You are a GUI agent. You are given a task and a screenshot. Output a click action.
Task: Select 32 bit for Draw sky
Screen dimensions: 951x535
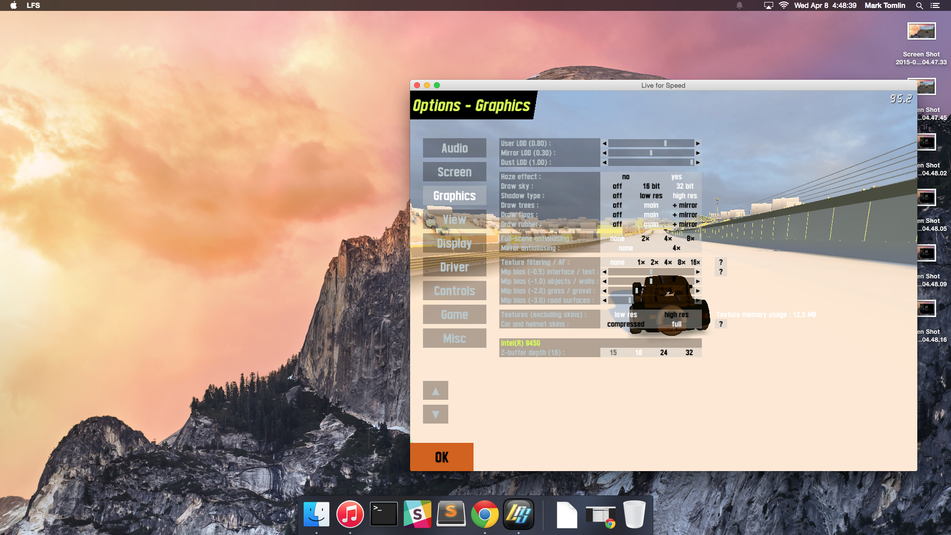coord(685,186)
